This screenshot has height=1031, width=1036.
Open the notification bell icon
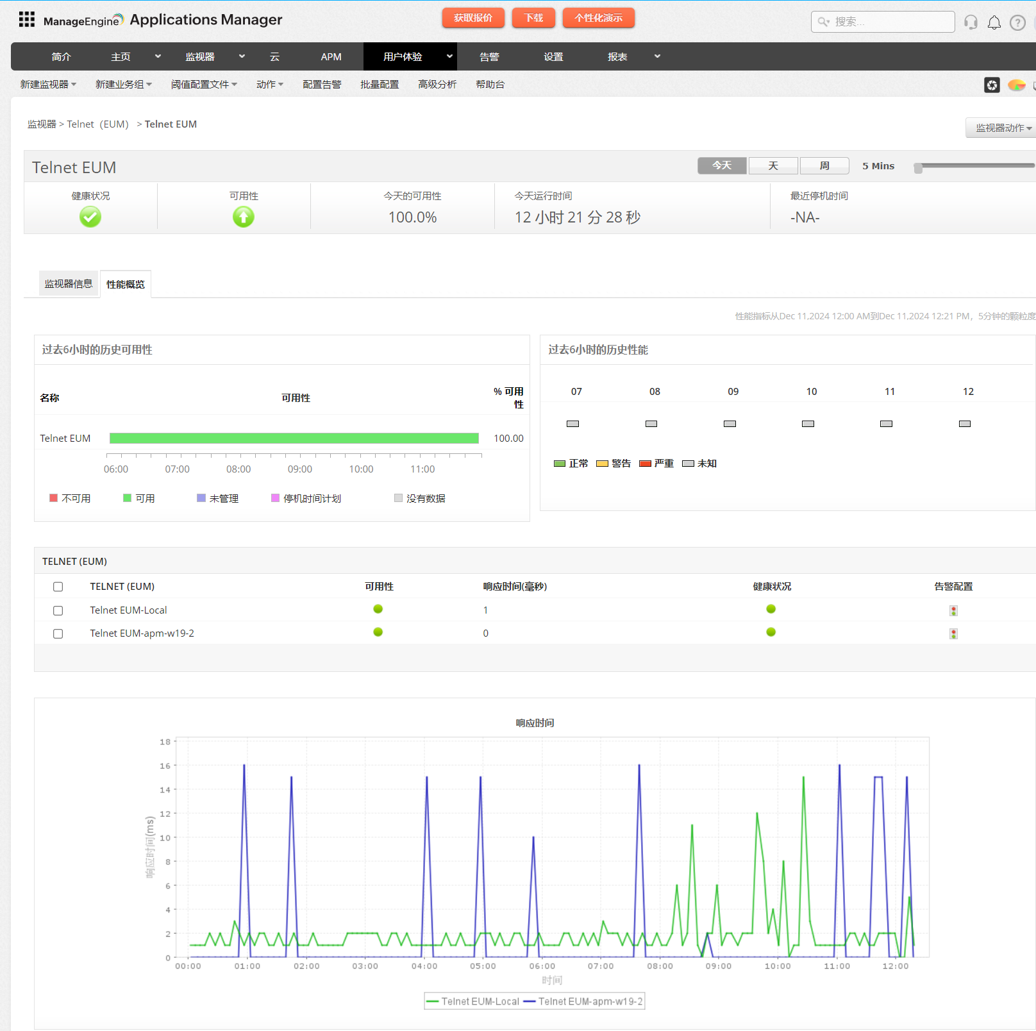tap(994, 22)
